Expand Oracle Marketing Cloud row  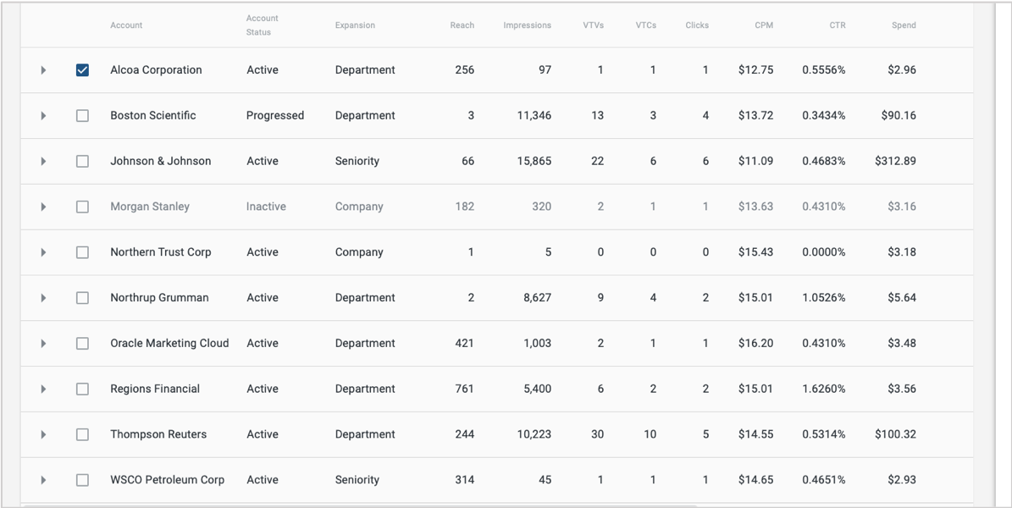click(43, 344)
